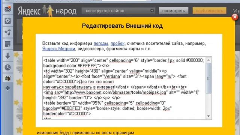This screenshot has height=135, width=240.
Task: Click the down-arrow downloads sidebar icon
Action: (x=7, y=56)
